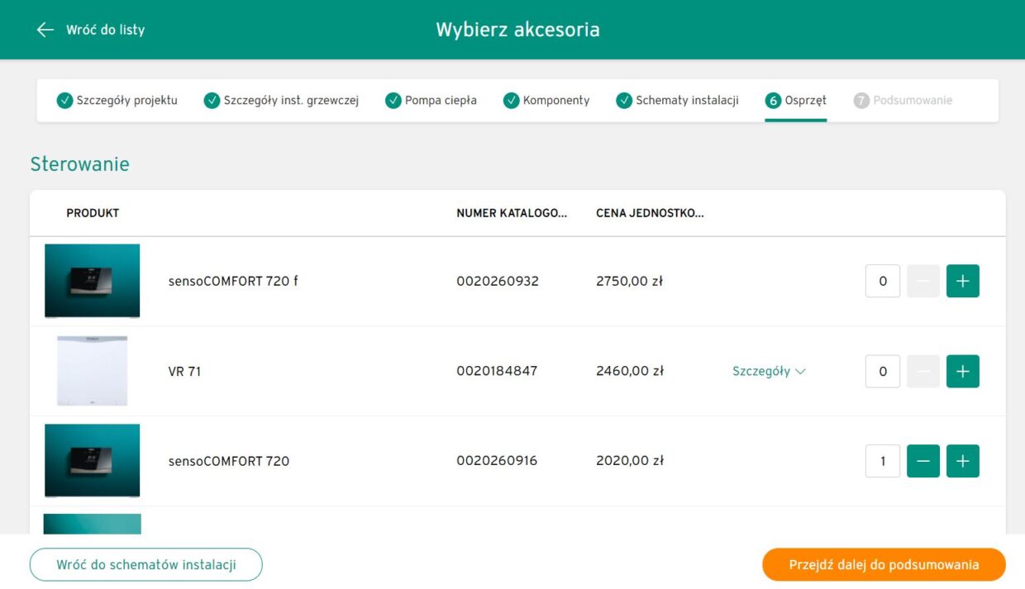Select the Osprzęt step tab

point(795,101)
